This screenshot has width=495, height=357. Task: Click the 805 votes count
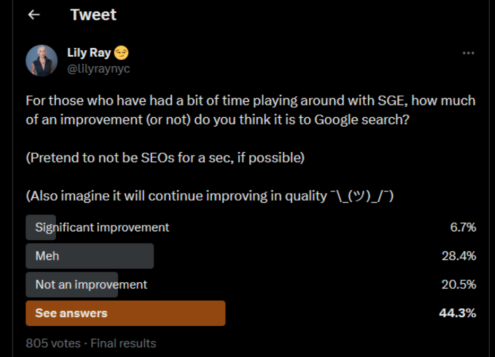(x=53, y=343)
